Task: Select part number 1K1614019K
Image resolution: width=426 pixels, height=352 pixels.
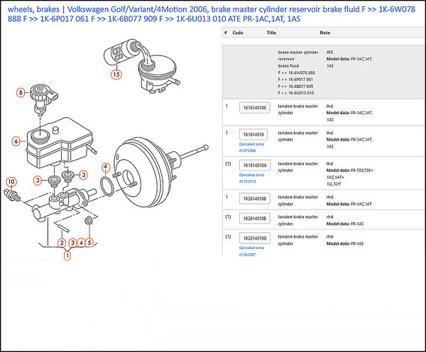Action: [x=256, y=108]
